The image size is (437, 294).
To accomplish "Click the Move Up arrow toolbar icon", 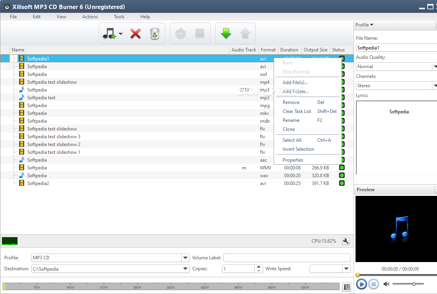I will pos(244,33).
